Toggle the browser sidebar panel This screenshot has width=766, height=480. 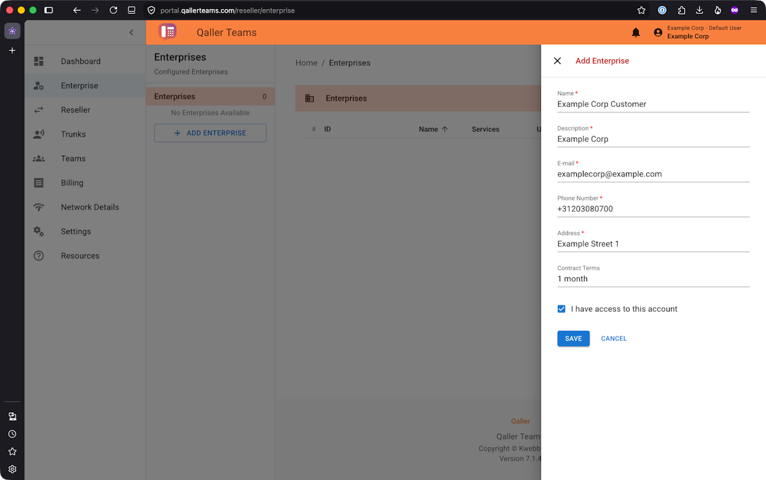point(48,10)
